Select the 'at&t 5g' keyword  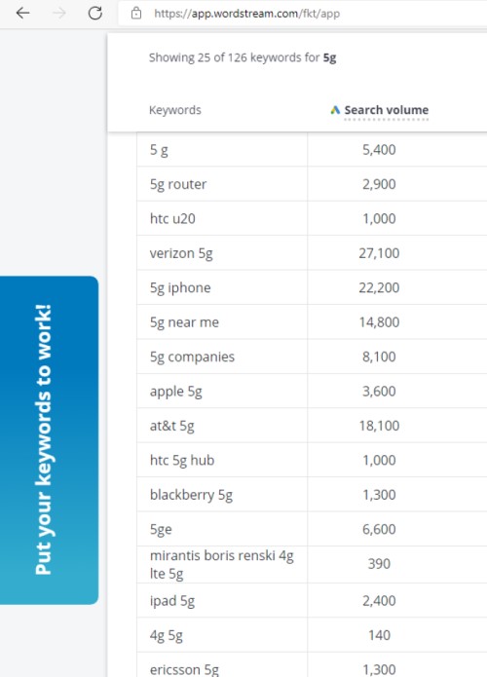[171, 426]
